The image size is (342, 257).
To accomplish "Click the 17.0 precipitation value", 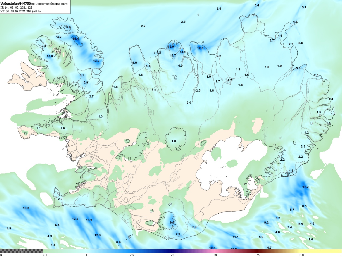I will pyautogui.click(x=200, y=48).
